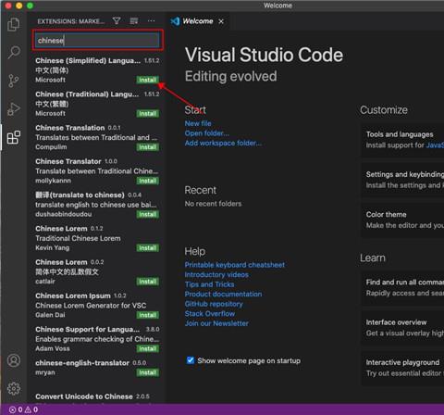
Task: Click the New file link
Action: pyautogui.click(x=198, y=123)
